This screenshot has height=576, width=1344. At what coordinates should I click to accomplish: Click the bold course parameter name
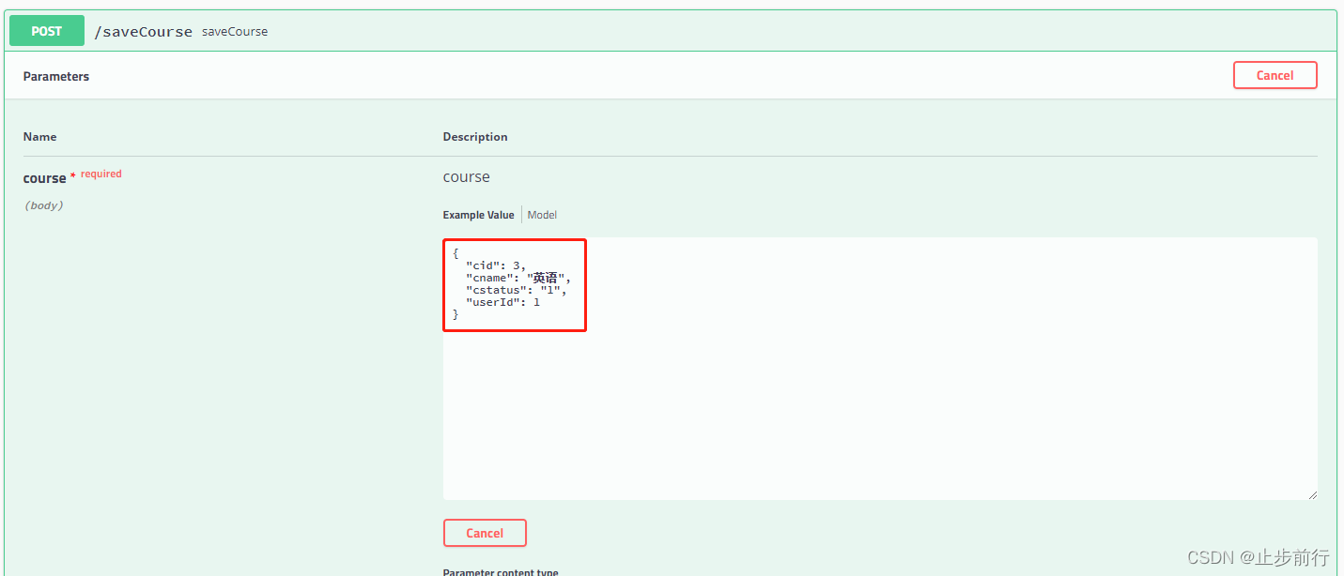[45, 178]
